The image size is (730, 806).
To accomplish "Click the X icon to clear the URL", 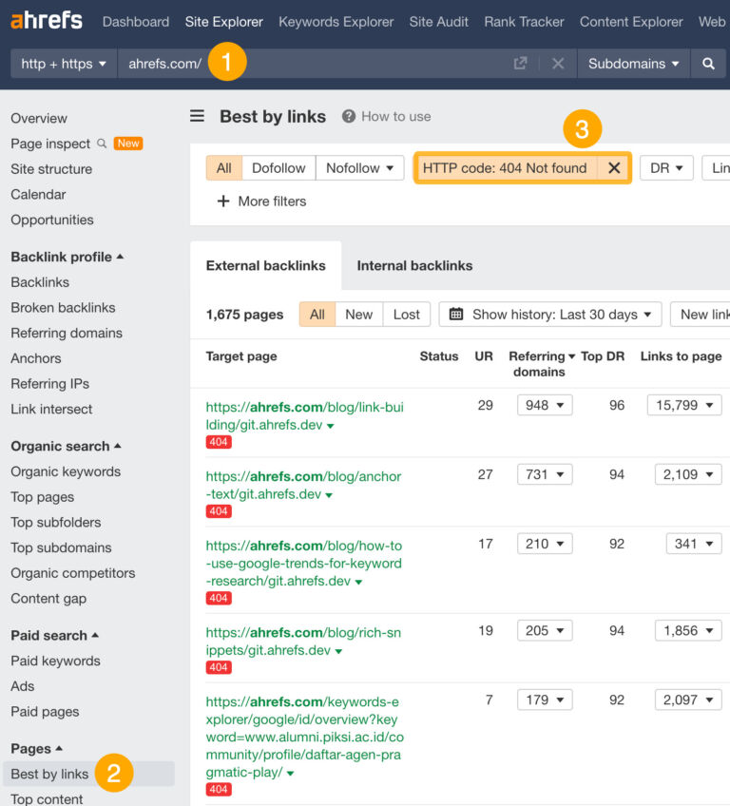I will [x=558, y=64].
